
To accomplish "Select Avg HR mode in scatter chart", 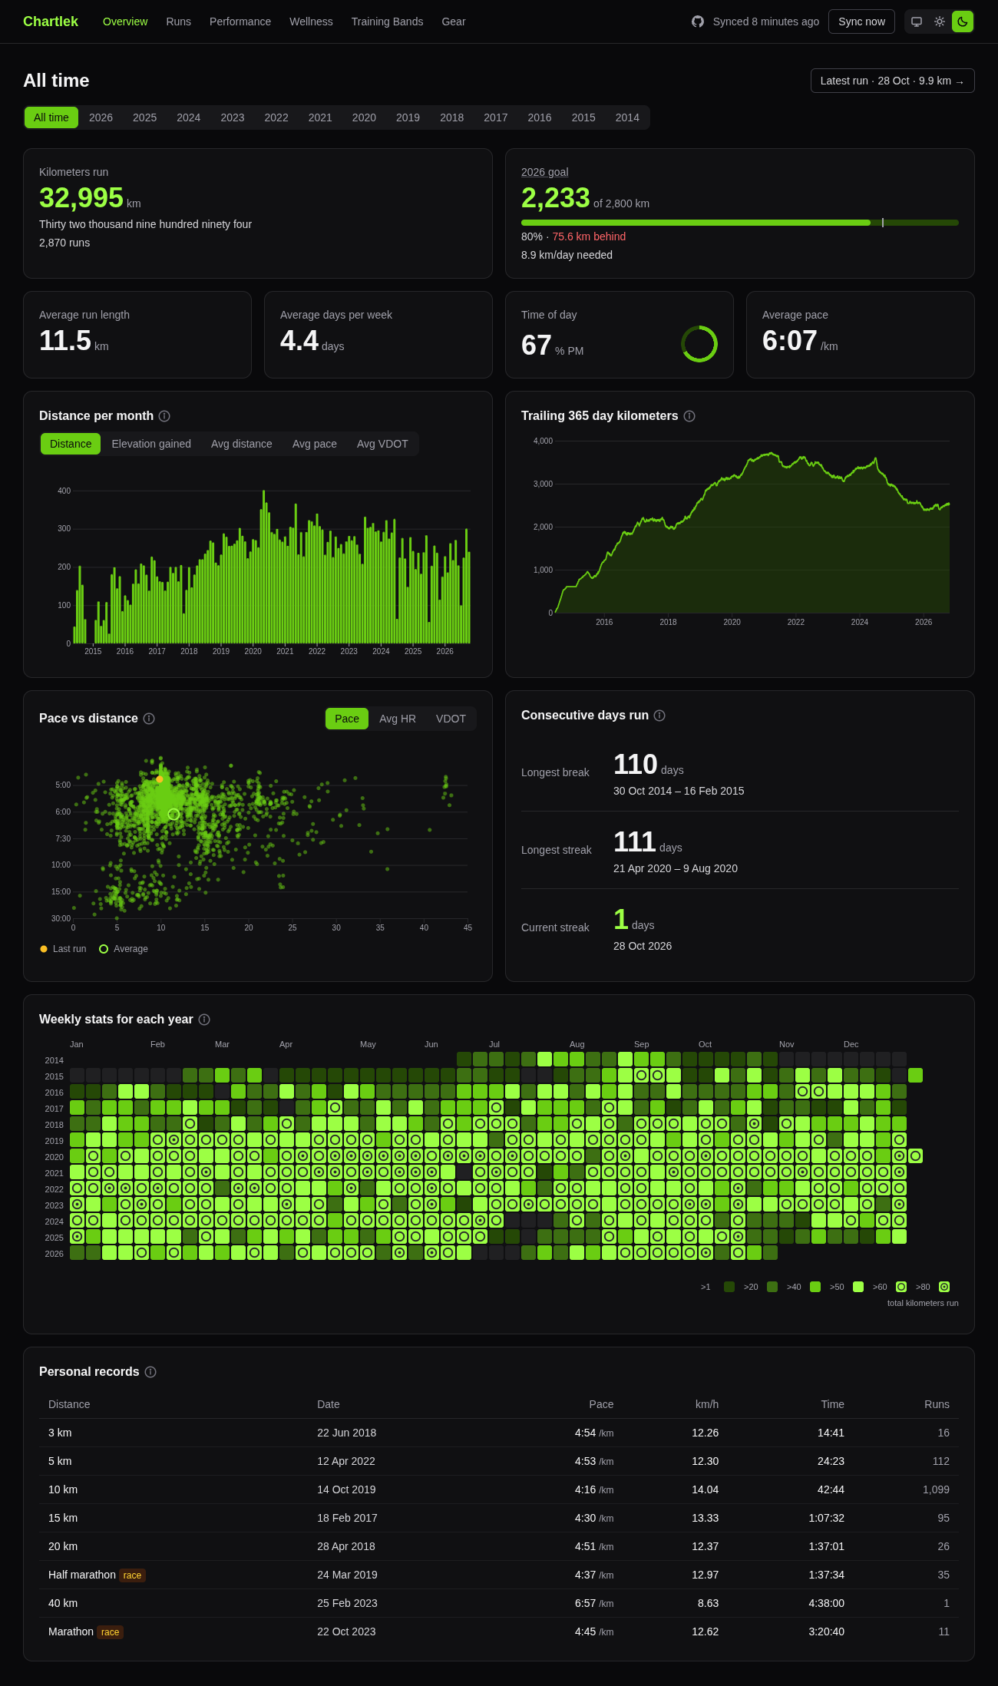I will tap(398, 719).
